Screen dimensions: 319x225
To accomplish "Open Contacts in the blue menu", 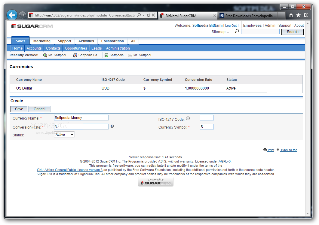I will pyautogui.click(x=53, y=48).
